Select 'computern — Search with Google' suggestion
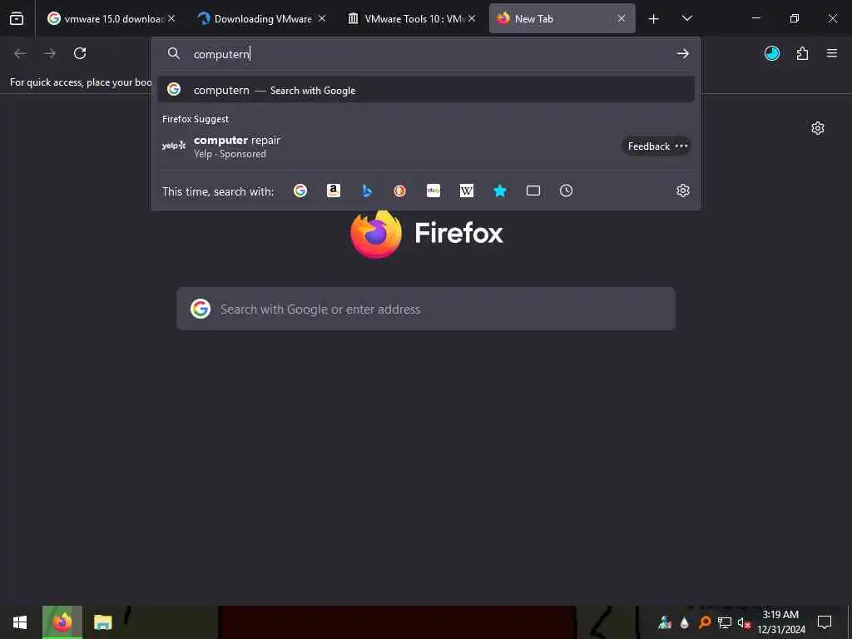This screenshot has height=639, width=852. pyautogui.click(x=426, y=90)
